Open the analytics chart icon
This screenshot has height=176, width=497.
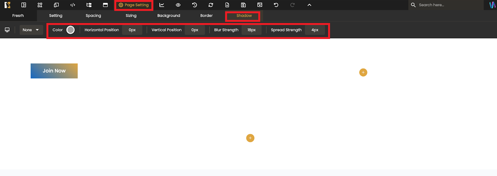pos(162,5)
